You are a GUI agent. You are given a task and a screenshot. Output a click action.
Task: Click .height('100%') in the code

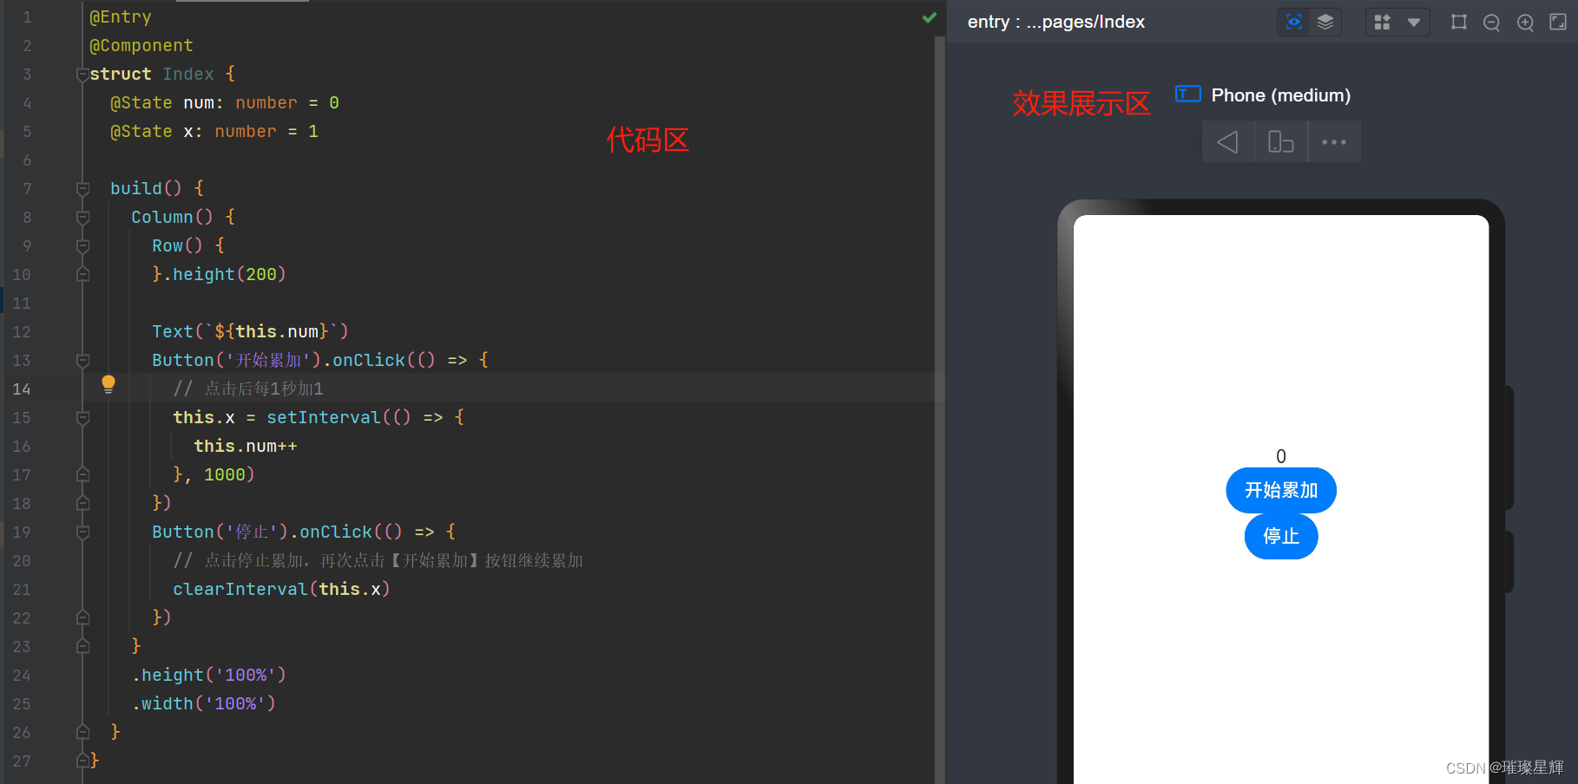coord(208,675)
